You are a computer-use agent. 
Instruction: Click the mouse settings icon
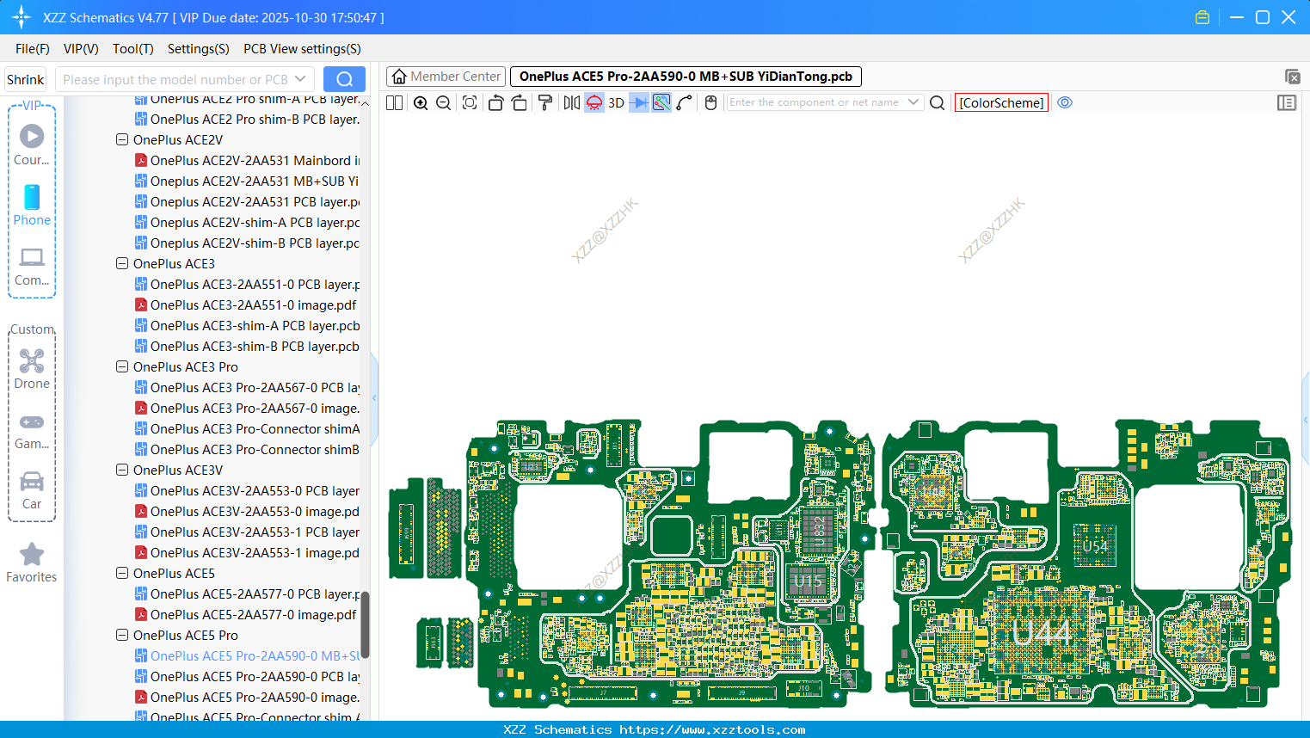coord(711,103)
